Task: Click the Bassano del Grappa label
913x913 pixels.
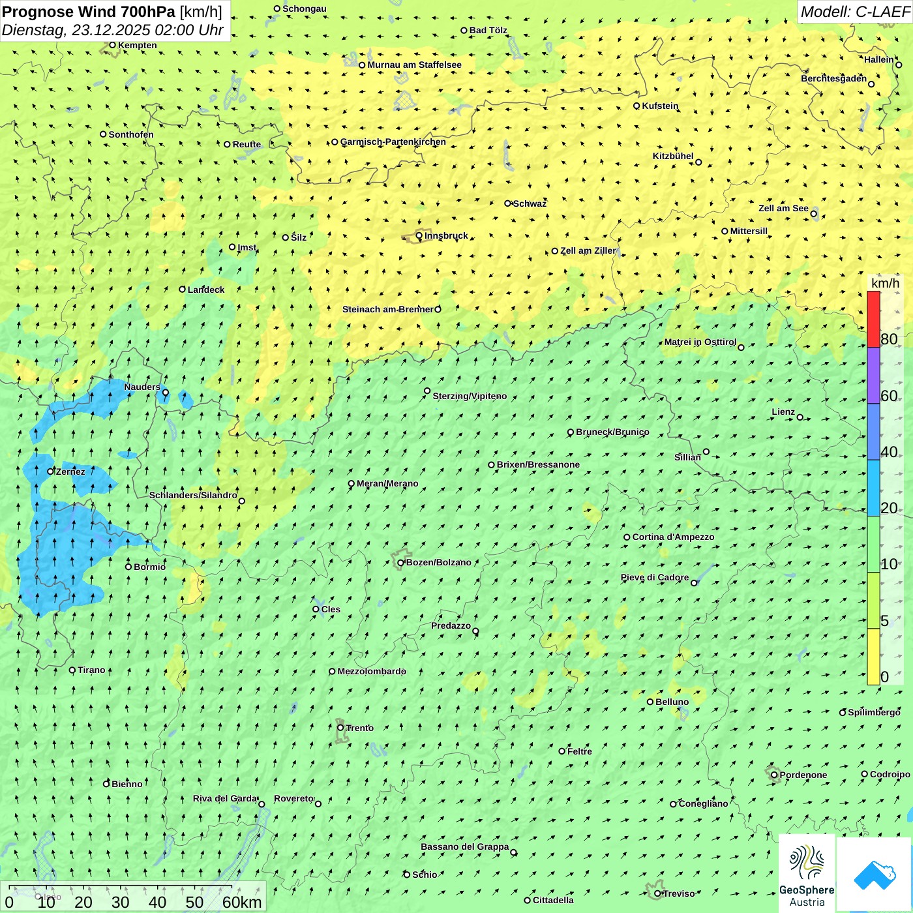Action: point(465,847)
